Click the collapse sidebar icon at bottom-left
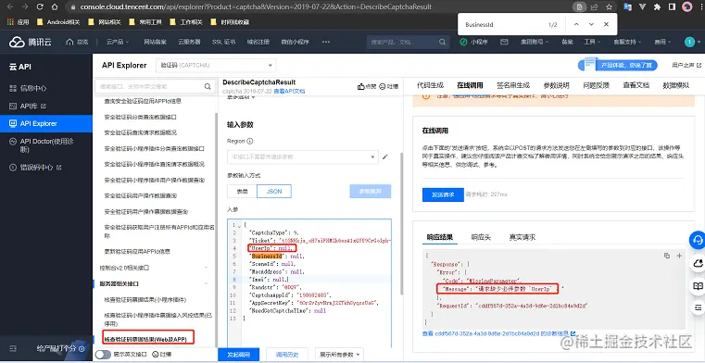 pyautogui.click(x=13, y=348)
